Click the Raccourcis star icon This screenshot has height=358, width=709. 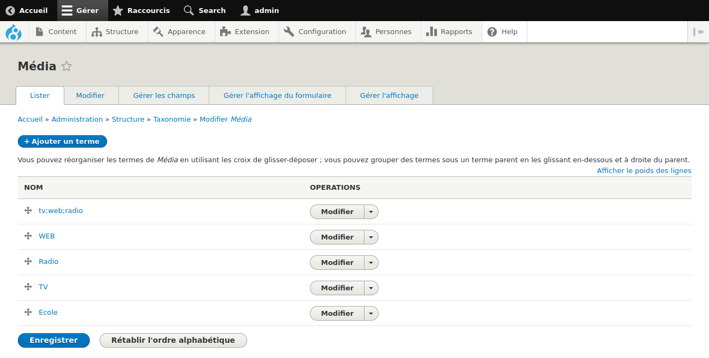click(118, 10)
